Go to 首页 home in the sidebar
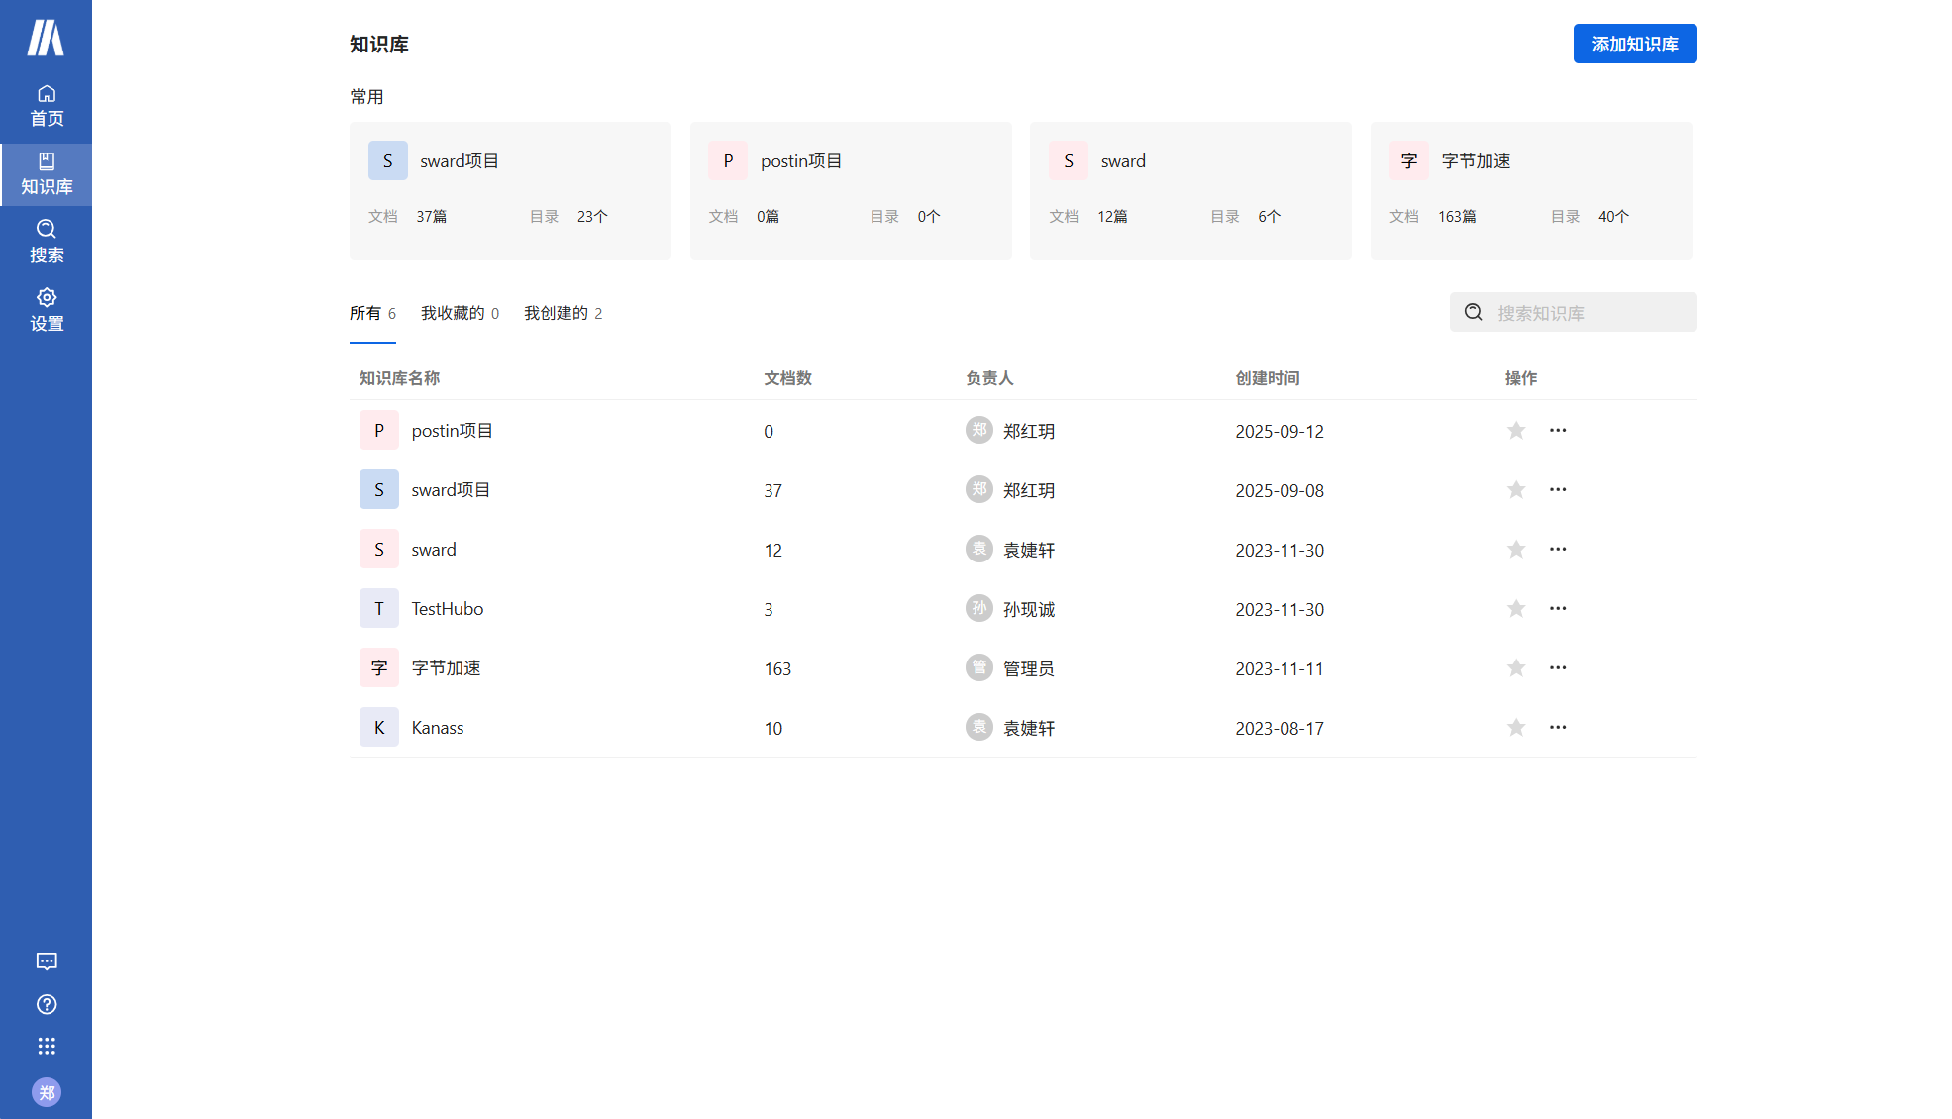The image size is (1952, 1119). 46,106
